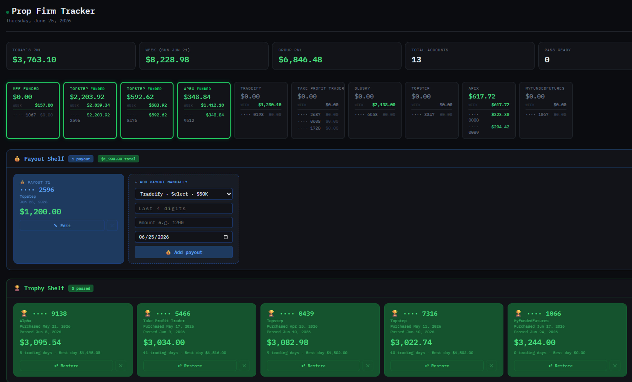This screenshot has height=382, width=632.
Task: Click the green status dot by Prop Firm Tracker
Action: [7, 12]
